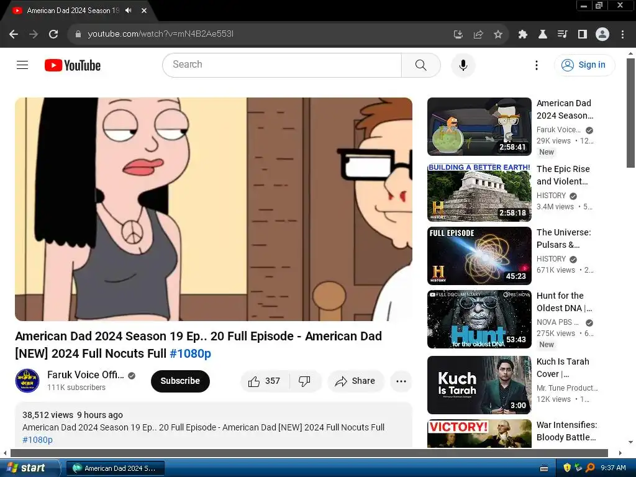Click the 9:37 AM clock
Viewport: 636px width, 477px height.
(x=613, y=468)
